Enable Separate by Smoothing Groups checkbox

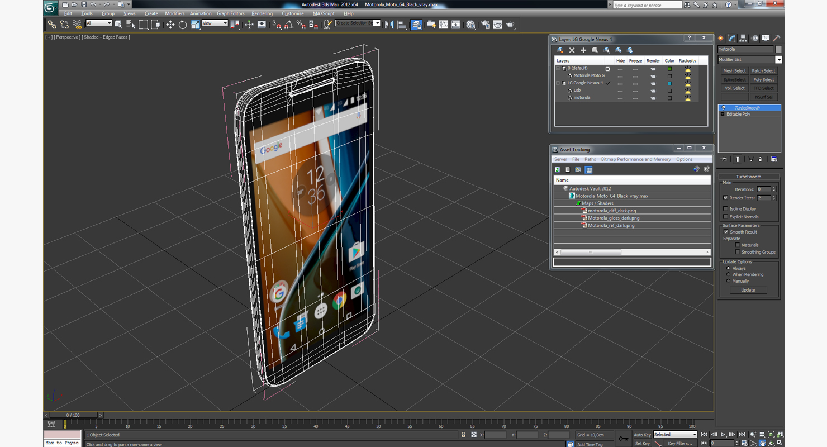pos(738,252)
